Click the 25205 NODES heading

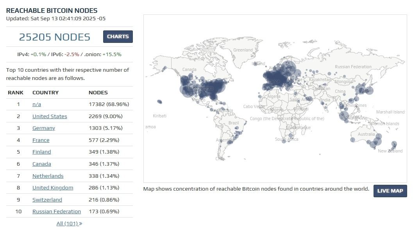[55, 37]
